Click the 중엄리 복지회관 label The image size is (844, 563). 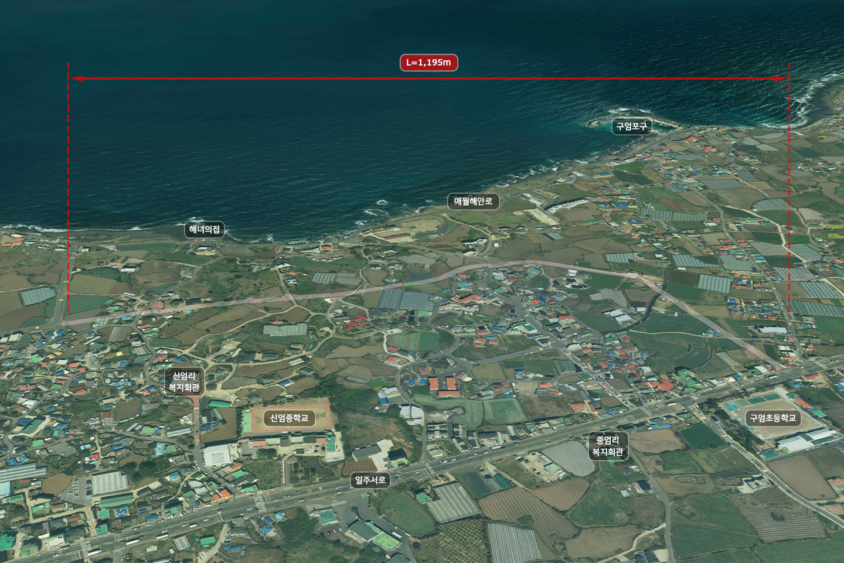[x=607, y=446]
